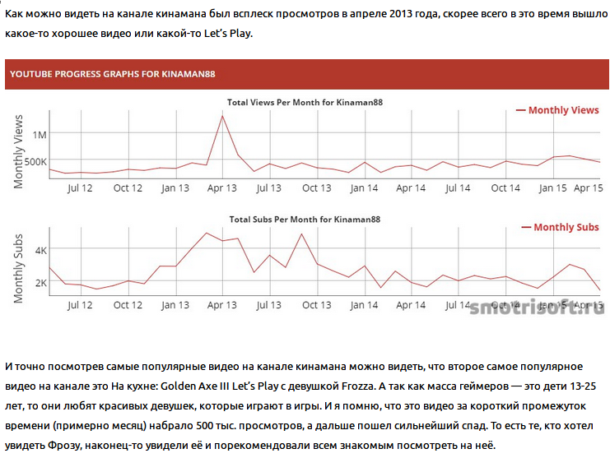Click '500K' label on views axis
Viewport: 610px width, 458px height.
click(x=35, y=162)
